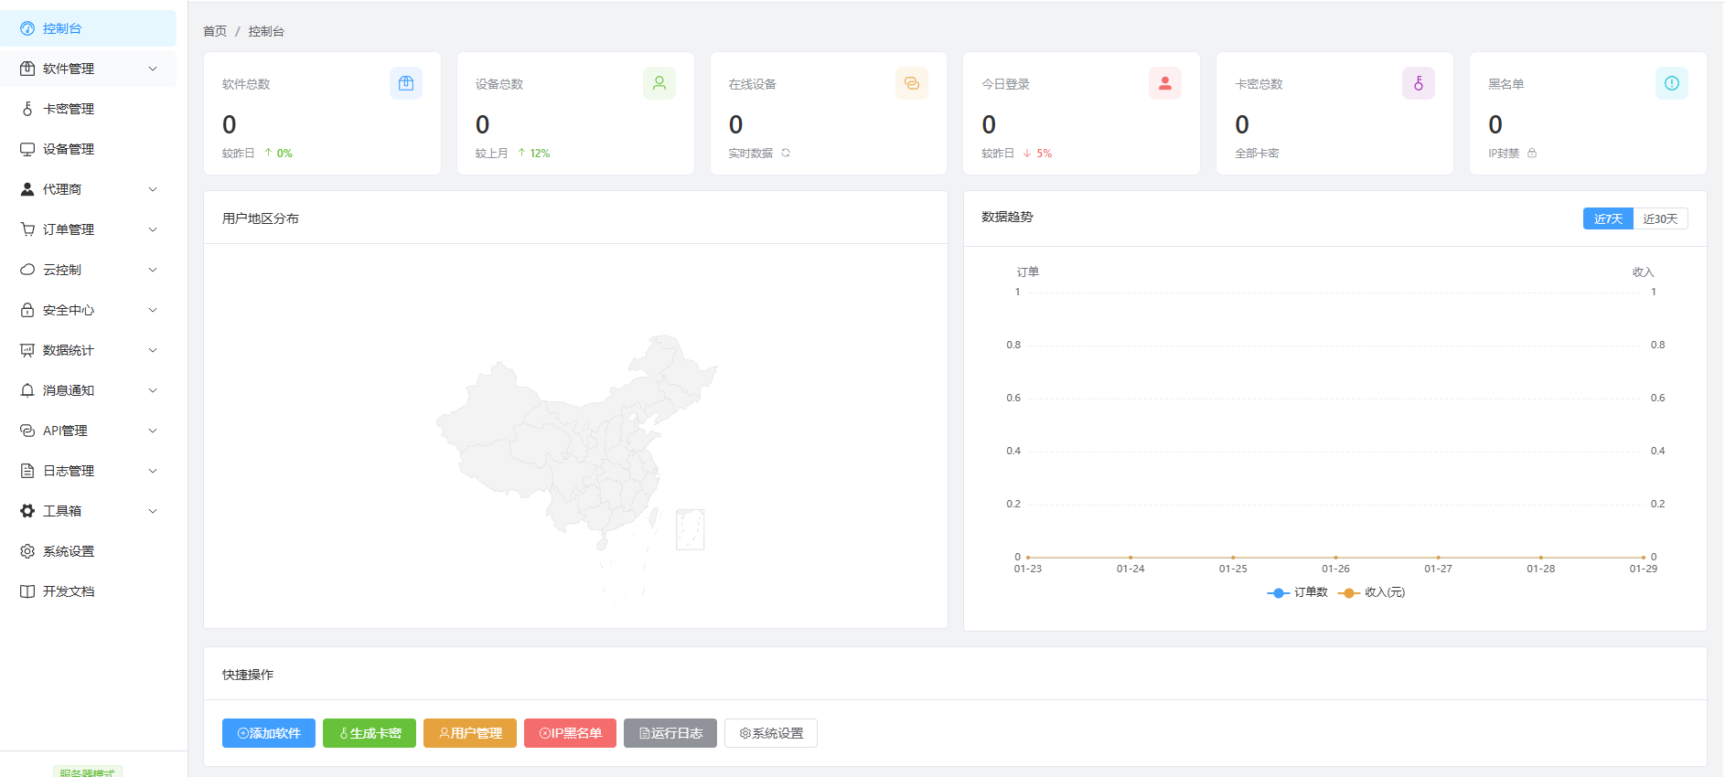Click the 0% value in 软件总数 card

coord(284,154)
